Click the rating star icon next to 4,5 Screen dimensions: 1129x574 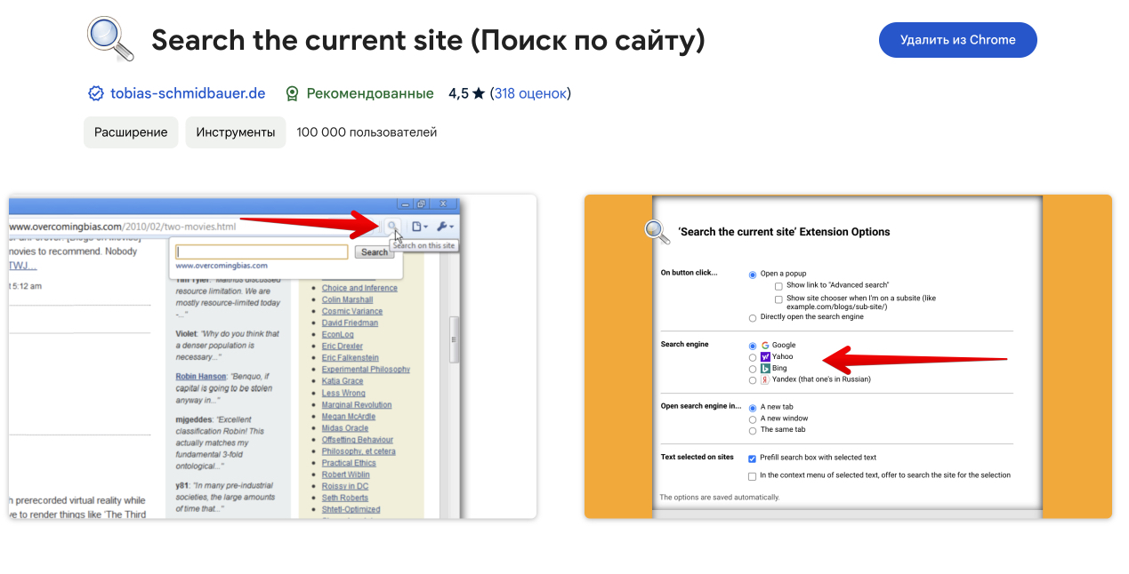(x=479, y=93)
